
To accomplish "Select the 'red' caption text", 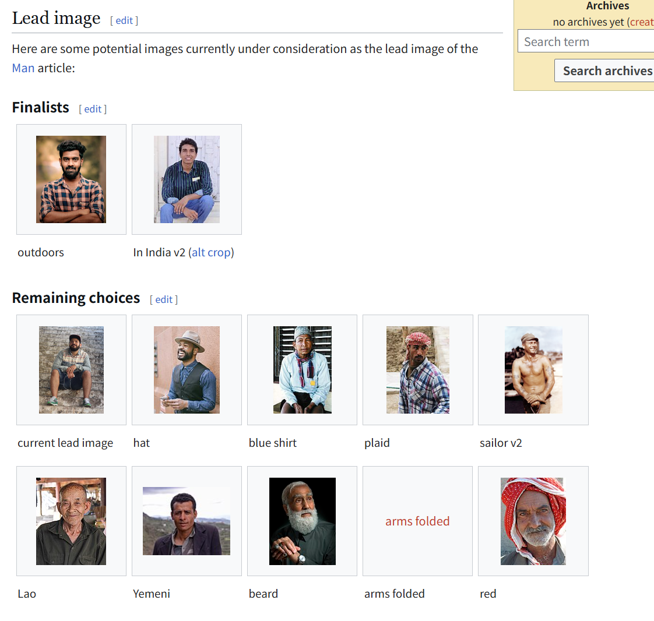I will 488,594.
